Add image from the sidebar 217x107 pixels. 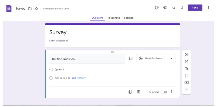187,76
